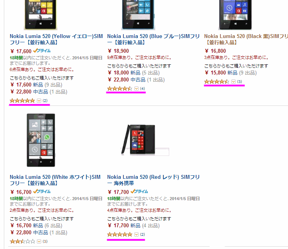Click the star rating for Yellow Lumia 520
This screenshot has width=288, height=249.
click(22, 100)
